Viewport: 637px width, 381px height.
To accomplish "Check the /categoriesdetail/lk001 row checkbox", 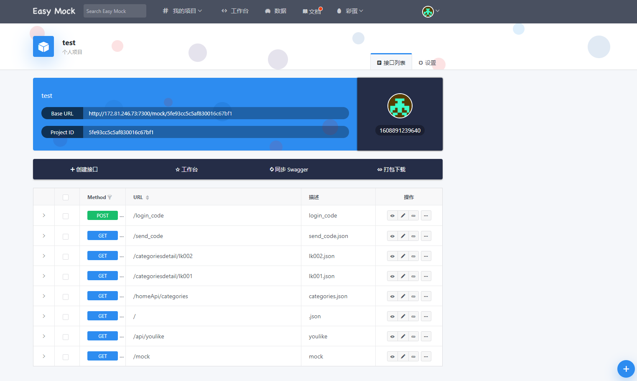I will pyautogui.click(x=66, y=277).
